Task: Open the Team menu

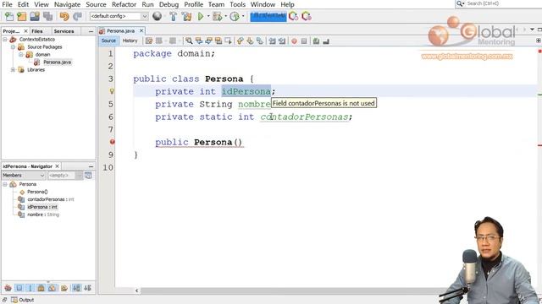Action: (216, 4)
